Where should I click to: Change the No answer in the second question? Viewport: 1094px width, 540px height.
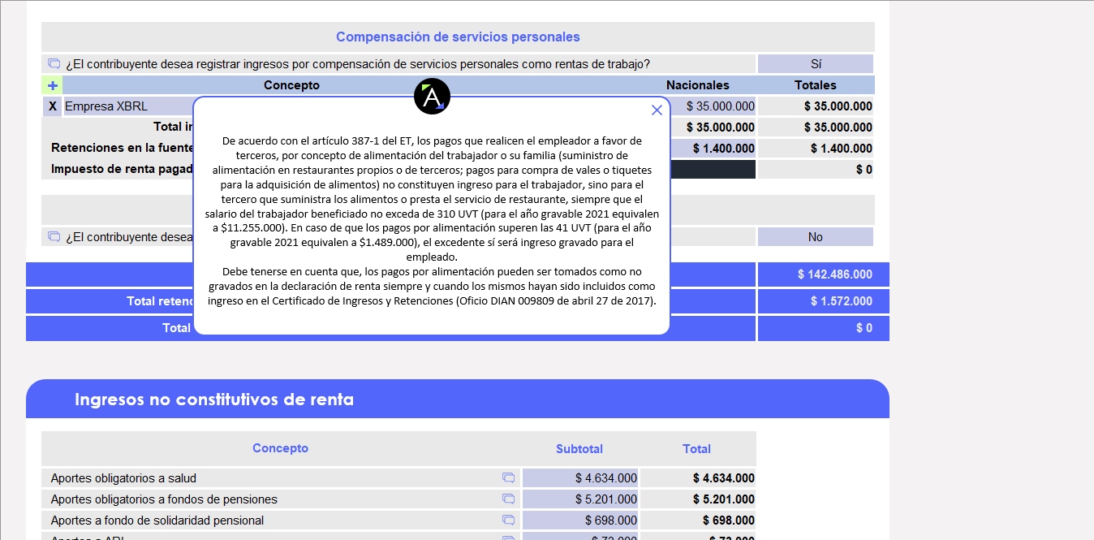(816, 237)
